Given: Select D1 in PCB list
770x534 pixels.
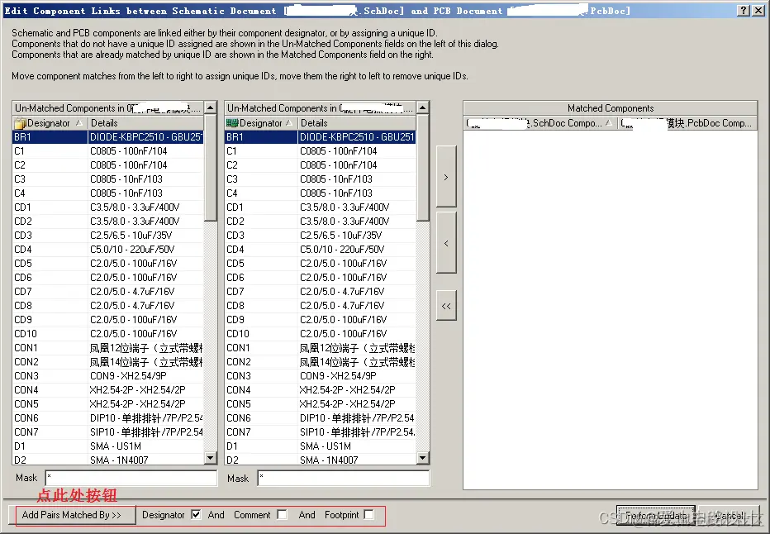Looking at the screenshot, I should (x=321, y=446).
